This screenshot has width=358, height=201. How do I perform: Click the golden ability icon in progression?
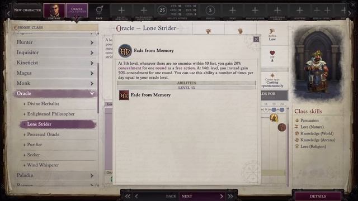(274, 118)
